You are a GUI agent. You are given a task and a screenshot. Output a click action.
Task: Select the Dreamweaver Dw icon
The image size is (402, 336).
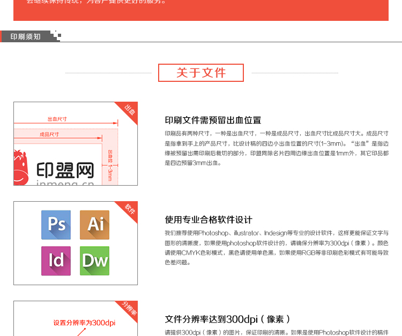(95, 261)
